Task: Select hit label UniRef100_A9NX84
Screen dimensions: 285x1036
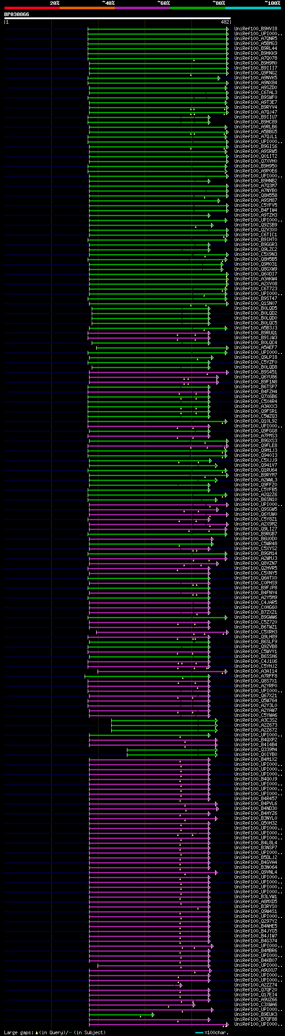Action: [256, 82]
